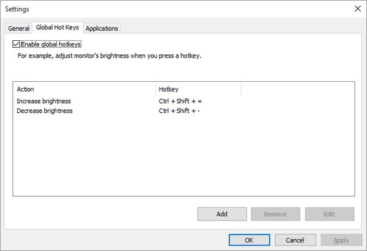Click the Ctrl + Shift + - hotkey cell
Screen dimensions: 367x251
(179, 111)
